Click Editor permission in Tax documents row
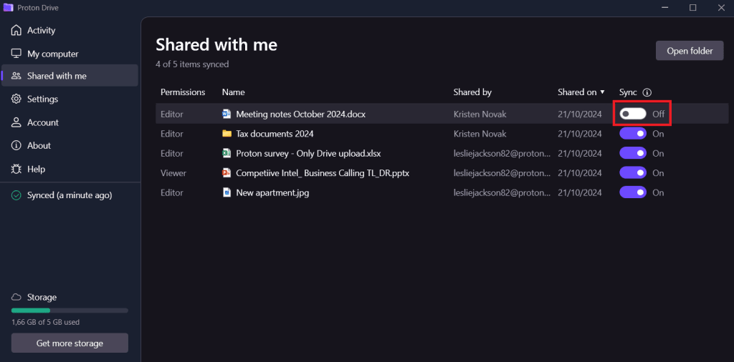Image resolution: width=734 pixels, height=362 pixels. (172, 134)
